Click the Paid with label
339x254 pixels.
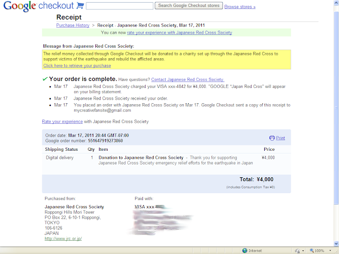pos(144,198)
